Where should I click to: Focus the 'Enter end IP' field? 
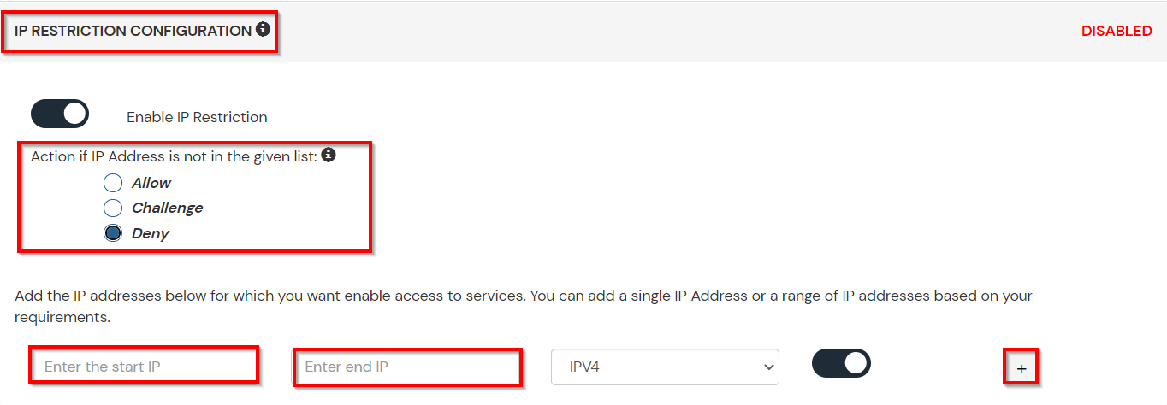pyautogui.click(x=407, y=367)
